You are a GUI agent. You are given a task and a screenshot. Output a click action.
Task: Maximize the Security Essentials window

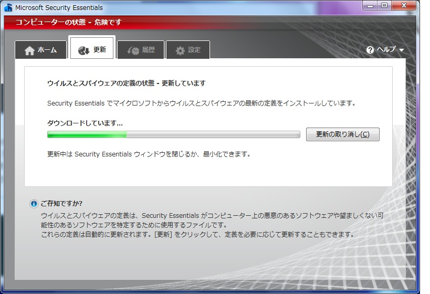(x=384, y=5)
